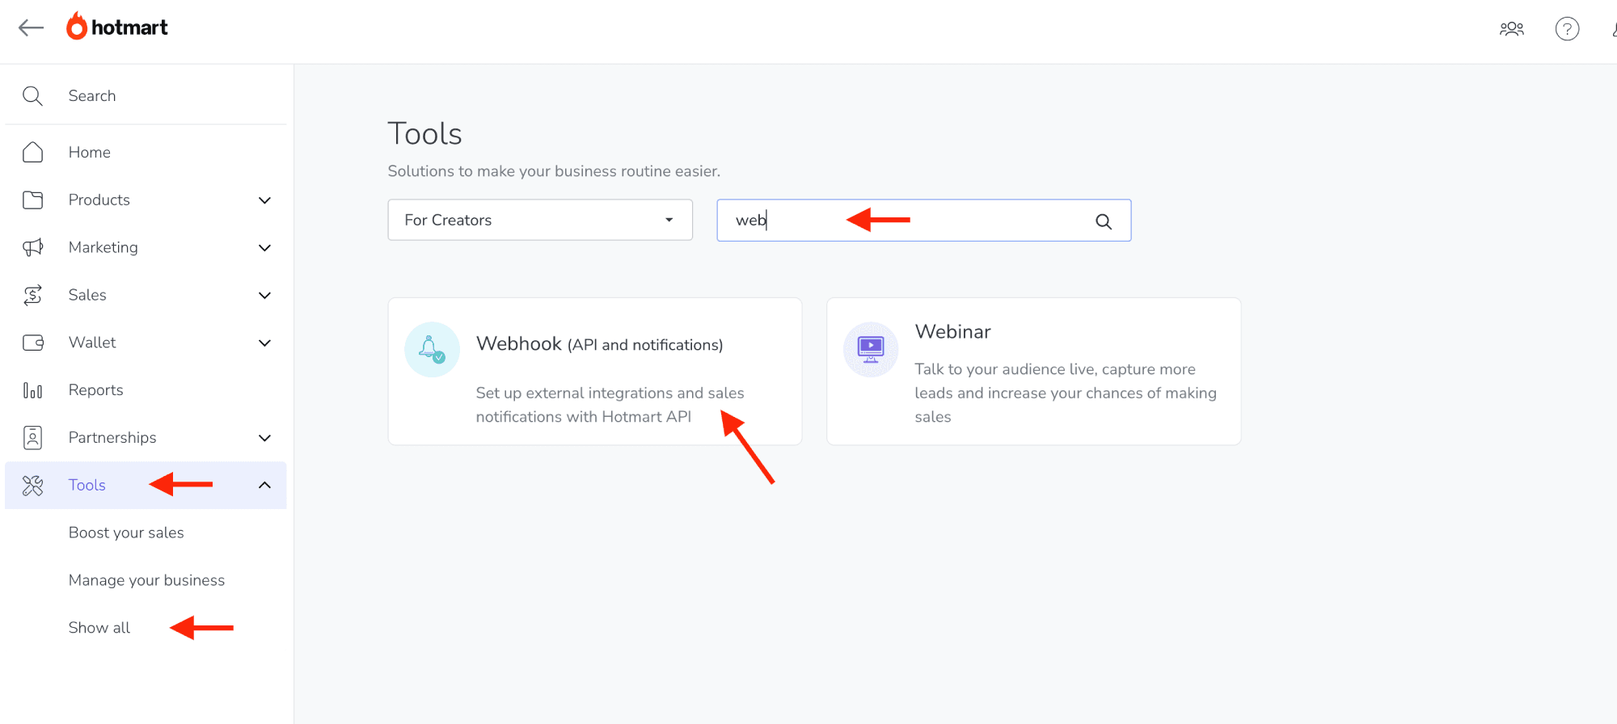Image resolution: width=1617 pixels, height=724 pixels.
Task: Open Reports in the sidebar
Action: [96, 390]
